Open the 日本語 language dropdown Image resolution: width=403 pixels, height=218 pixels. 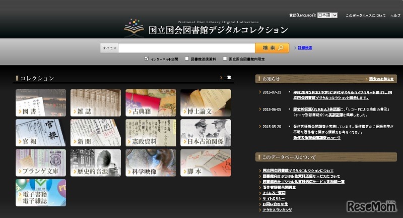tap(327, 15)
